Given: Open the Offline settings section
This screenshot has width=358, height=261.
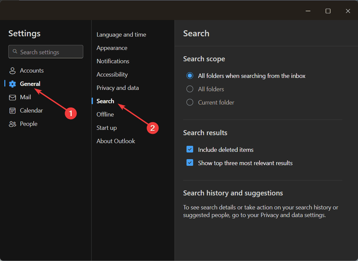Looking at the screenshot, I should (105, 115).
